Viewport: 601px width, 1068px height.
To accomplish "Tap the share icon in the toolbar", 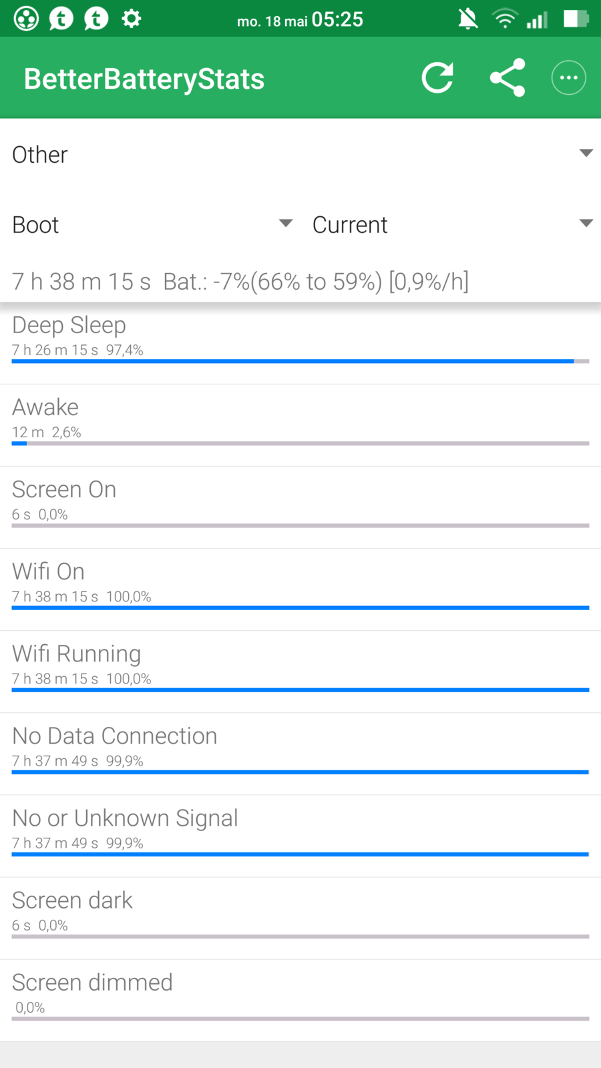I will coord(508,78).
